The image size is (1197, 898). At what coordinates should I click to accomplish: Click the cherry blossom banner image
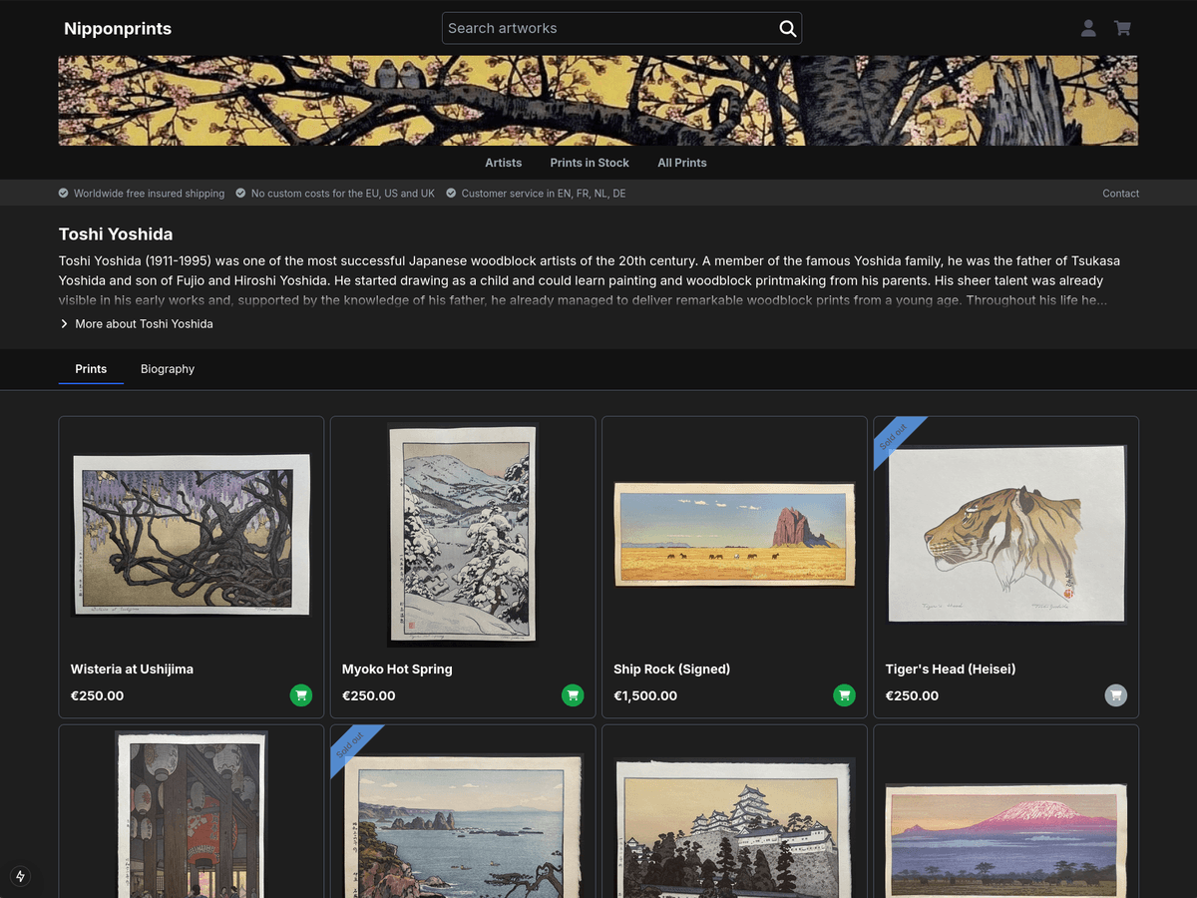pos(598,101)
